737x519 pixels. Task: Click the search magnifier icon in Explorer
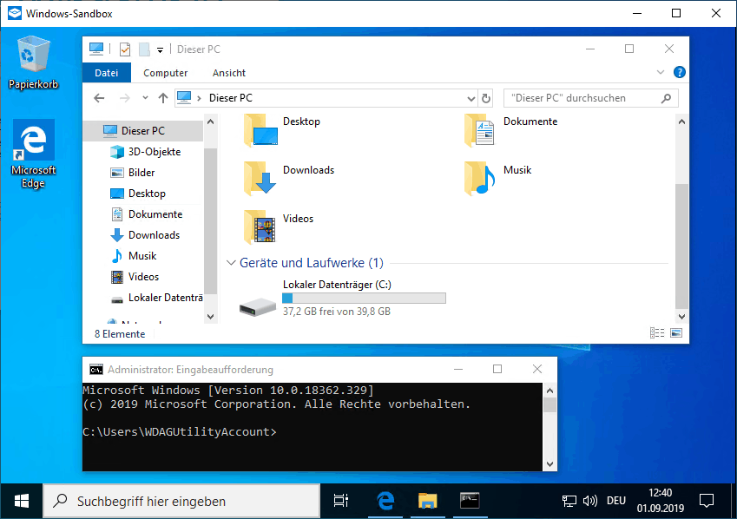[x=666, y=98]
